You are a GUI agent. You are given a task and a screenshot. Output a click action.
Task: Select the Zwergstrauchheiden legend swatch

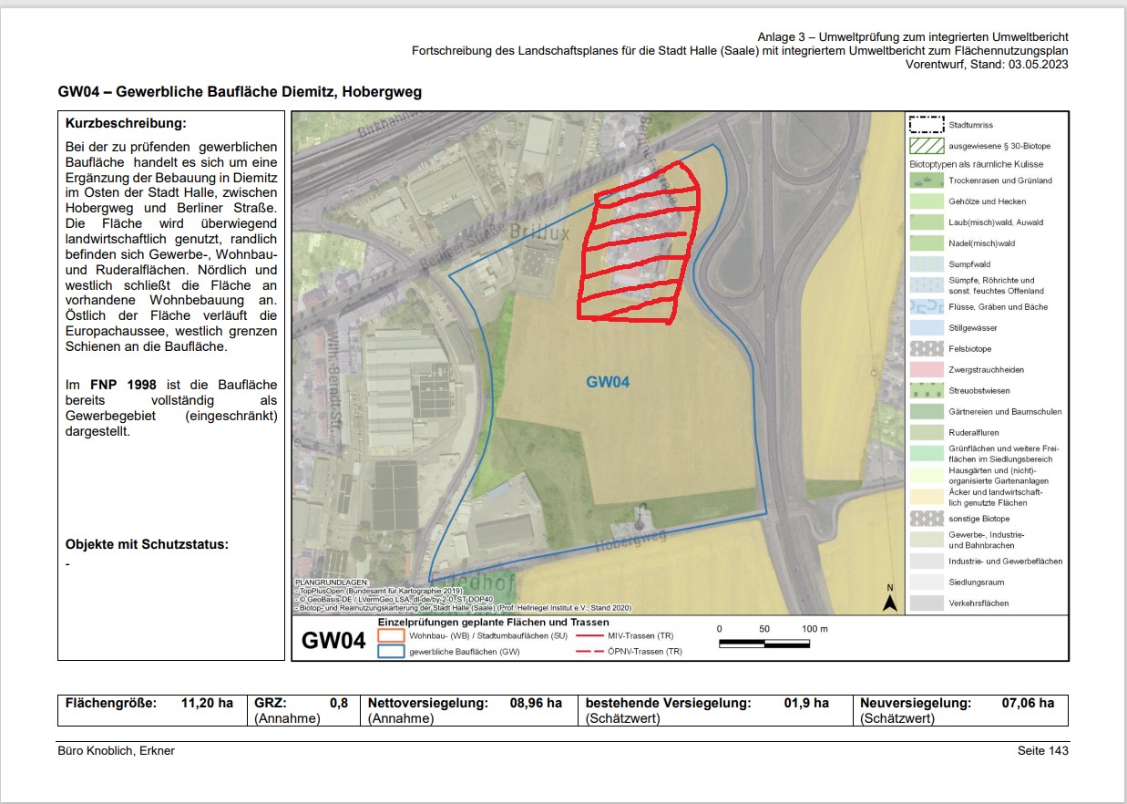click(x=925, y=369)
